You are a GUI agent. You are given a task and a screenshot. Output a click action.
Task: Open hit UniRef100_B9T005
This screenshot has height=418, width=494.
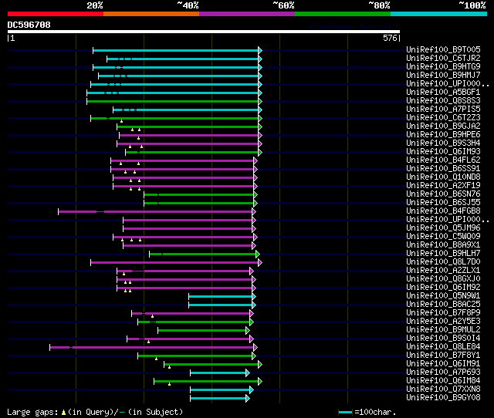point(443,49)
